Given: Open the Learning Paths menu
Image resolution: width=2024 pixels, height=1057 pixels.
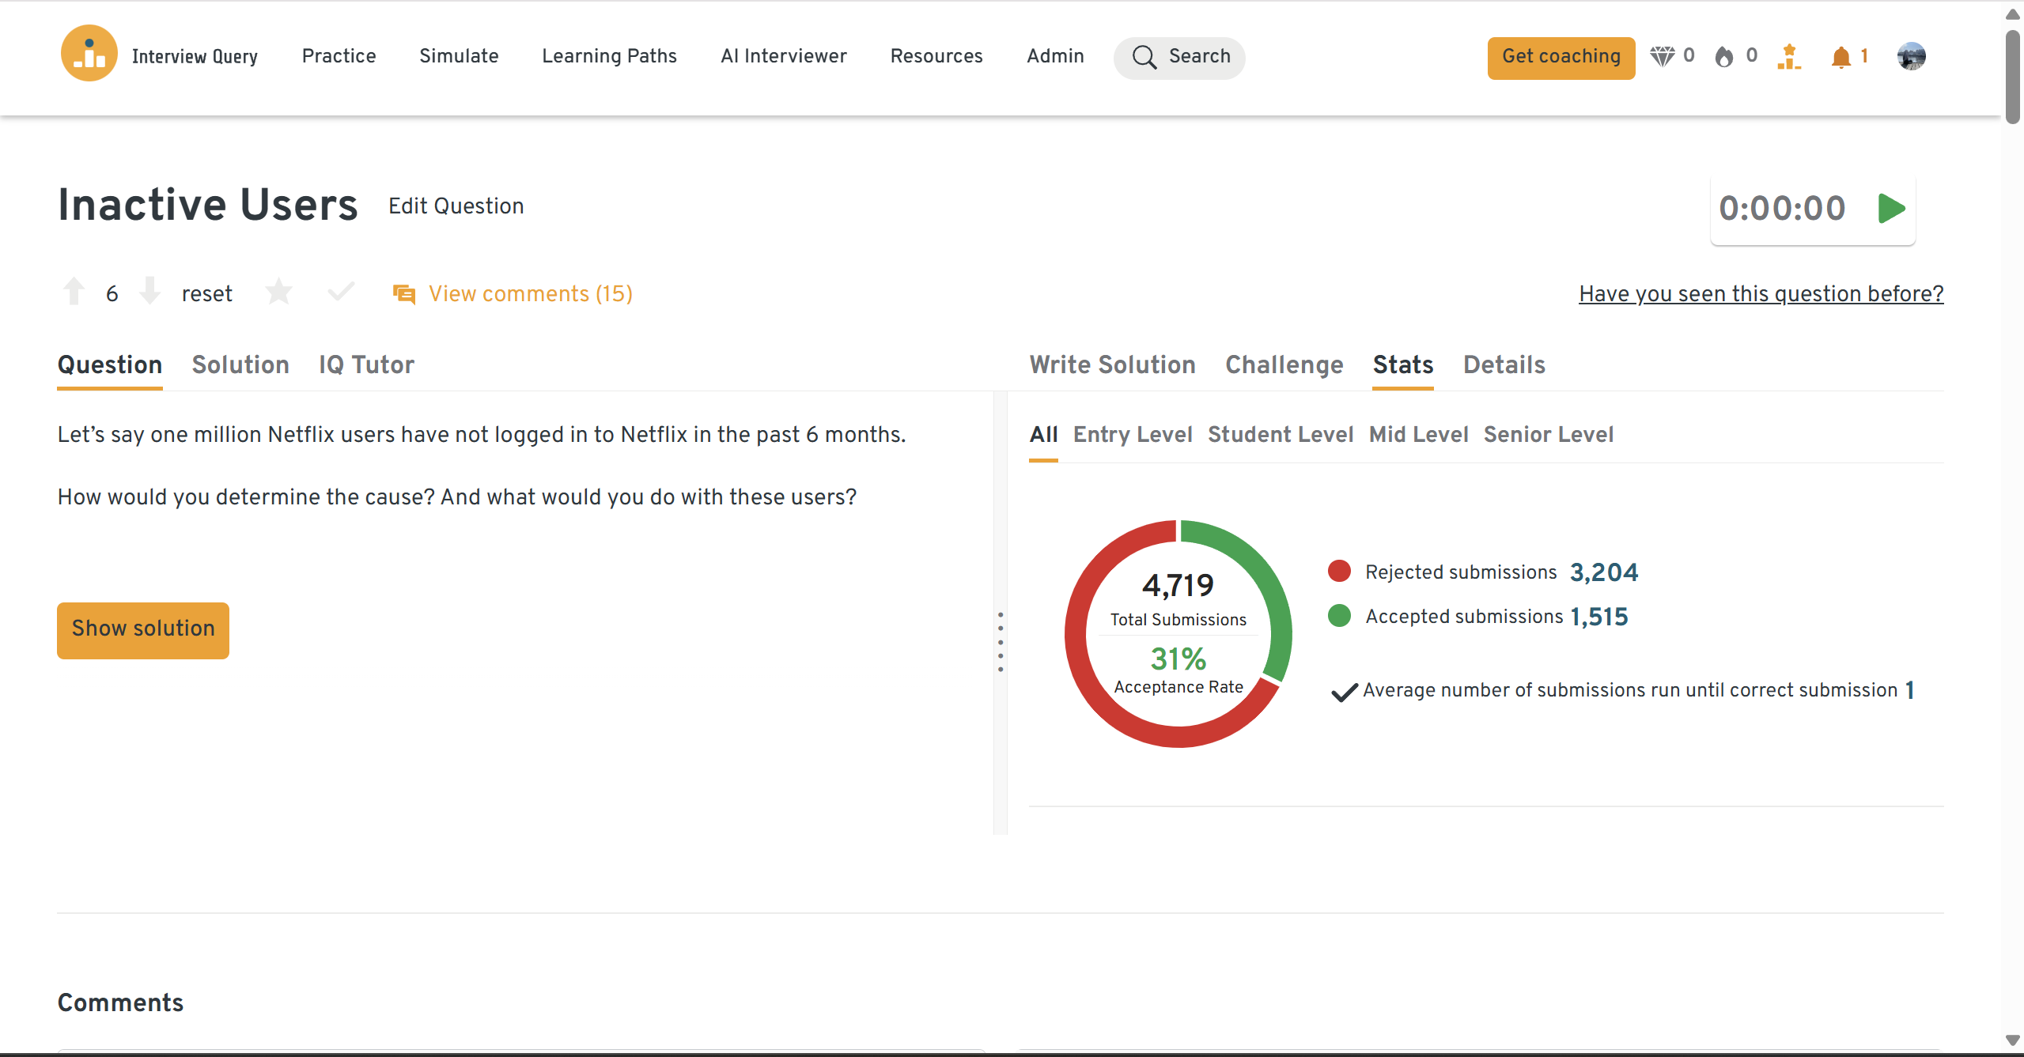Looking at the screenshot, I should [609, 56].
